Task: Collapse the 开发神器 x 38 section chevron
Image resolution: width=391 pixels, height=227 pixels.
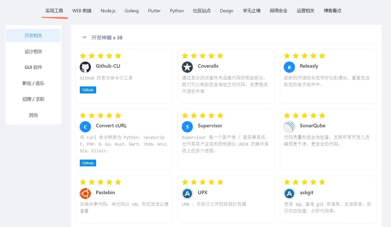Action: click(x=85, y=37)
